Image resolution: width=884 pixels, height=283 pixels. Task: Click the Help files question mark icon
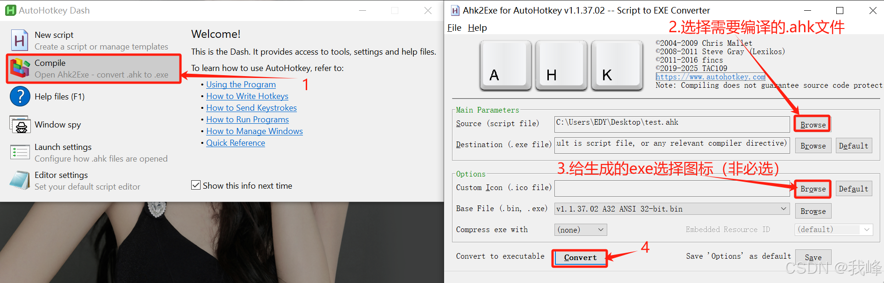click(20, 97)
